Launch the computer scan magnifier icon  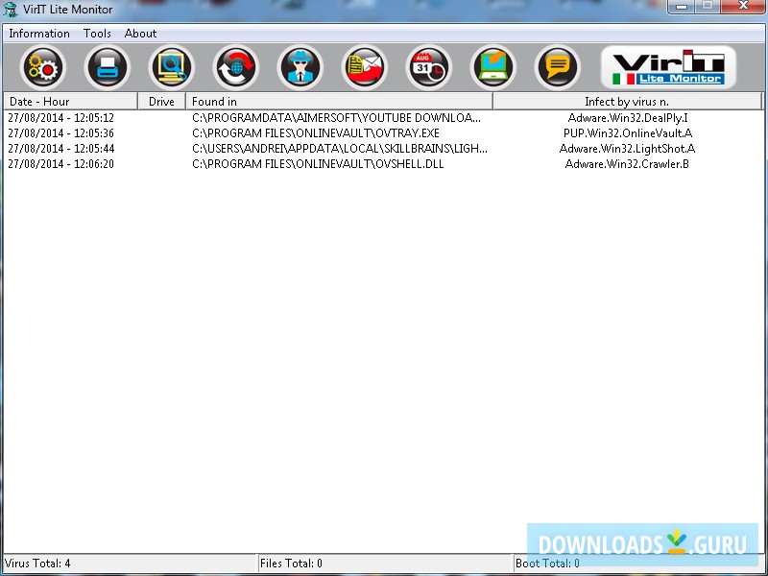(172, 67)
